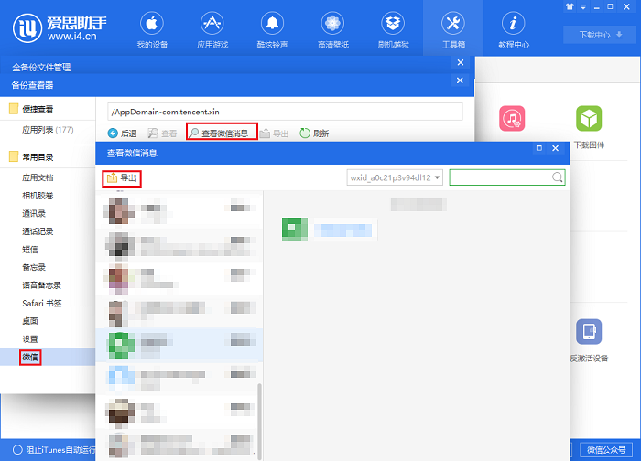641x461 pixels.
Task: Click the pink music tool icon
Action: [x=512, y=118]
